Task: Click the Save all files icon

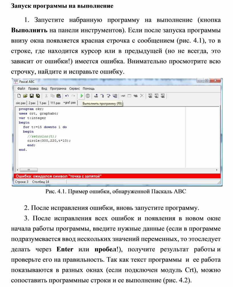Action: 37,96
